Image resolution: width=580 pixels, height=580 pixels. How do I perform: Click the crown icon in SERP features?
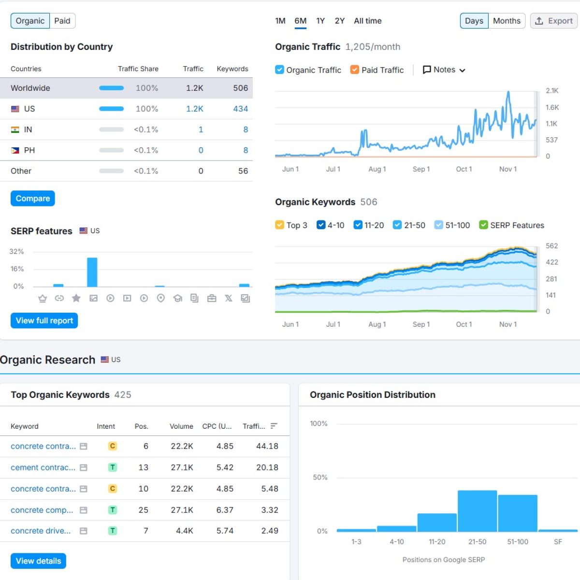tap(43, 298)
